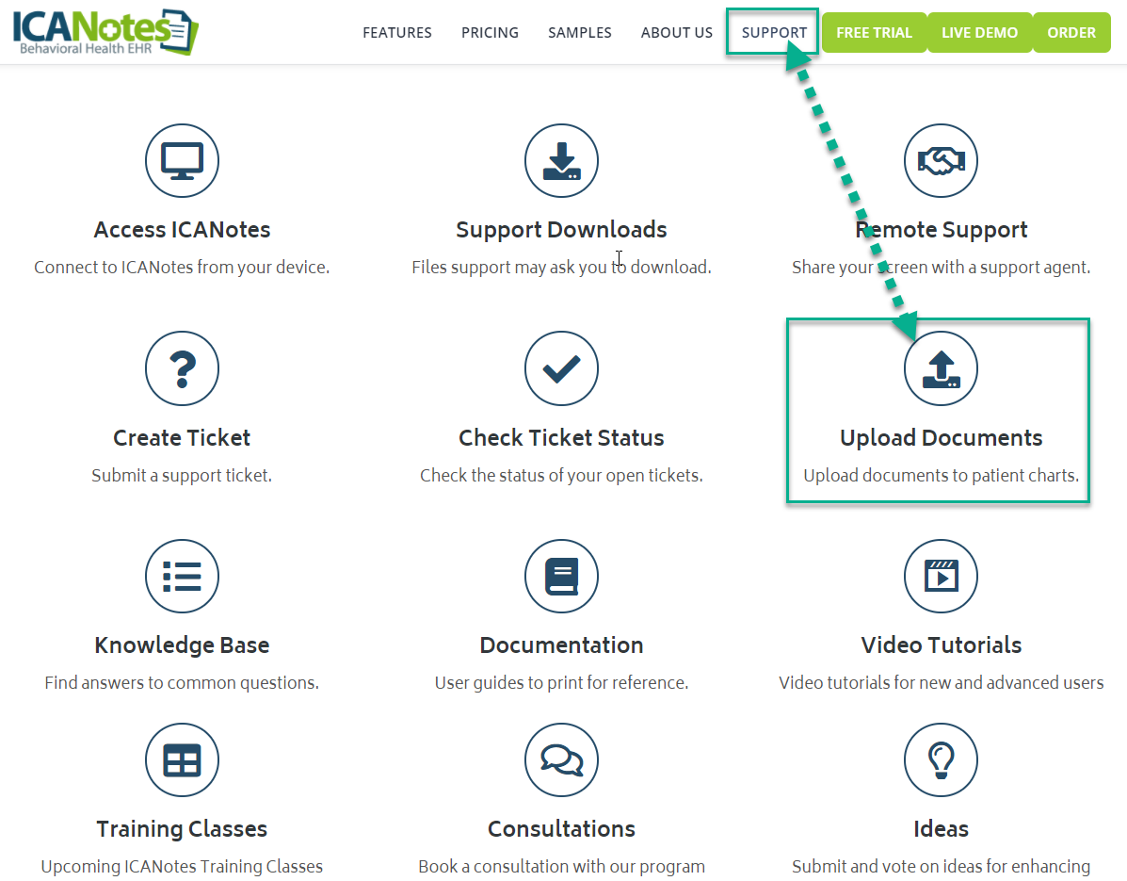Click the Support navigation item
1127x881 pixels.
click(x=774, y=33)
